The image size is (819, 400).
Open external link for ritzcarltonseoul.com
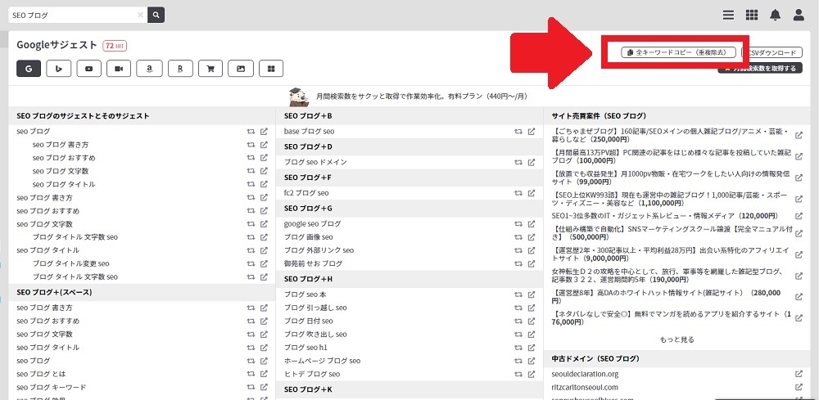(x=799, y=388)
